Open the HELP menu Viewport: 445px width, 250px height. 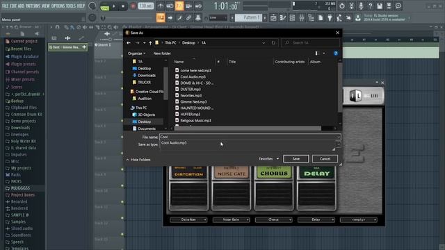pyautogui.click(x=81, y=6)
